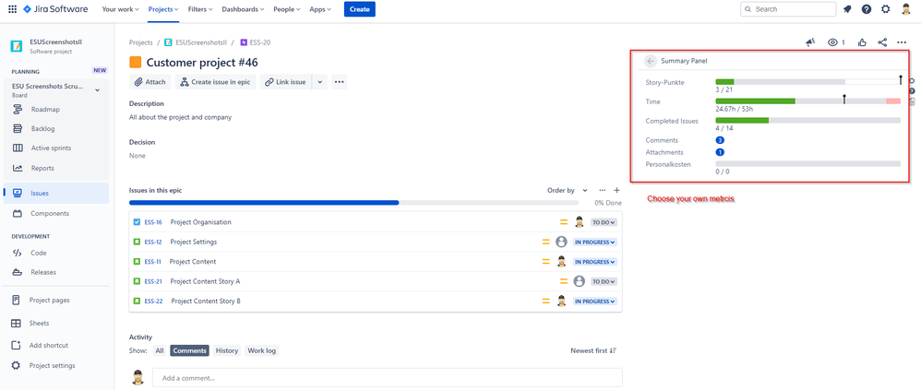This screenshot has width=921, height=390.
Task: Open the issue actions ellipsis menu
Action: click(x=902, y=42)
